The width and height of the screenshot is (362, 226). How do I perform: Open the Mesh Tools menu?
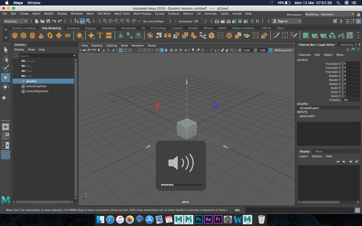122,14
